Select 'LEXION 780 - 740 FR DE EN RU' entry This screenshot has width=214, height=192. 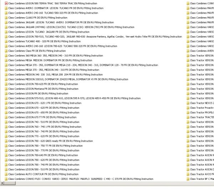tap(44, 164)
